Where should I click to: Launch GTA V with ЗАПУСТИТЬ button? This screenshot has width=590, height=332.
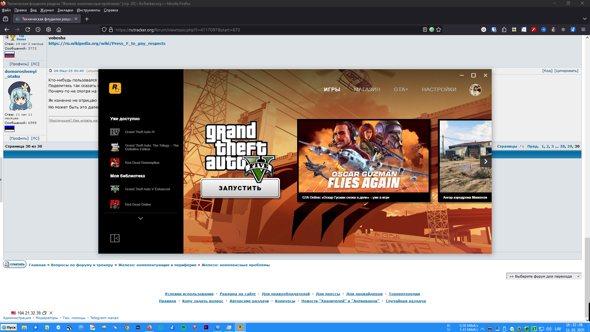[240, 188]
